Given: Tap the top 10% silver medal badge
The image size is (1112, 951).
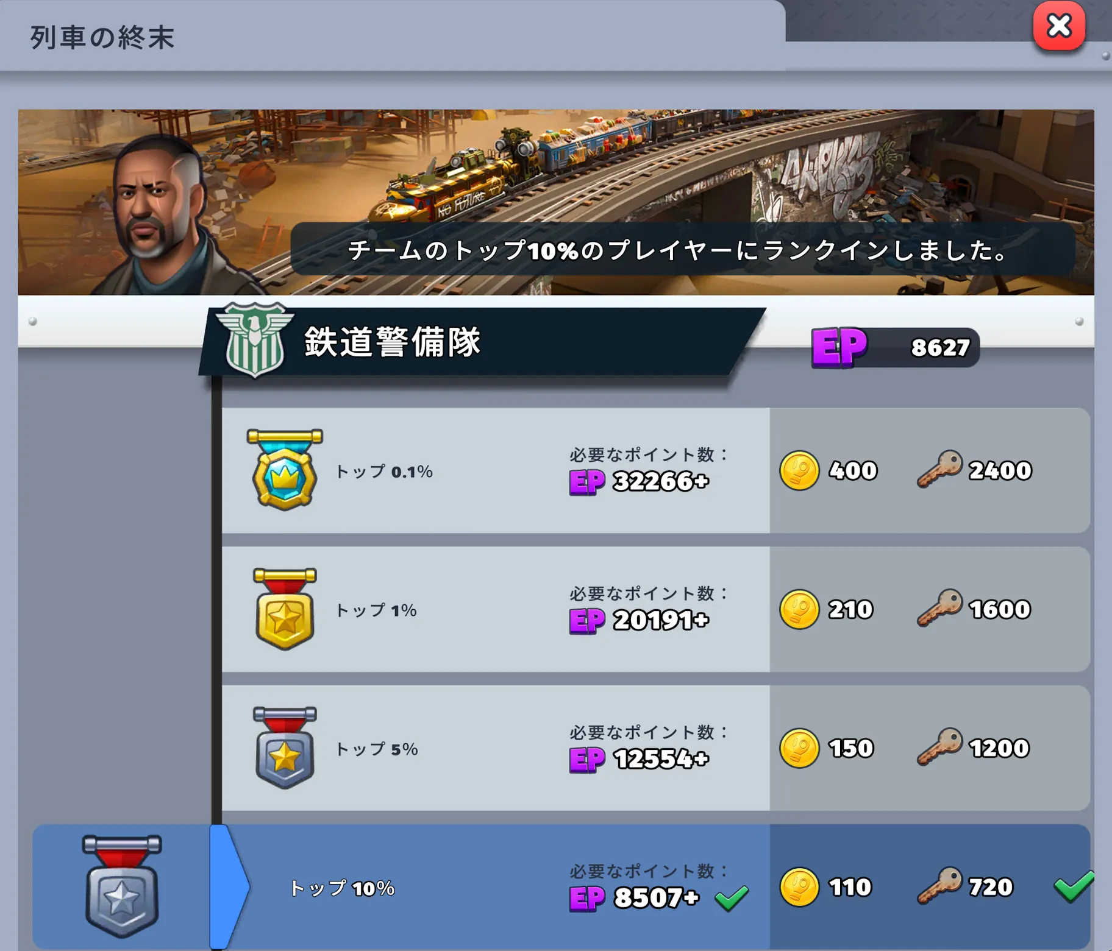Looking at the screenshot, I should point(122,886).
